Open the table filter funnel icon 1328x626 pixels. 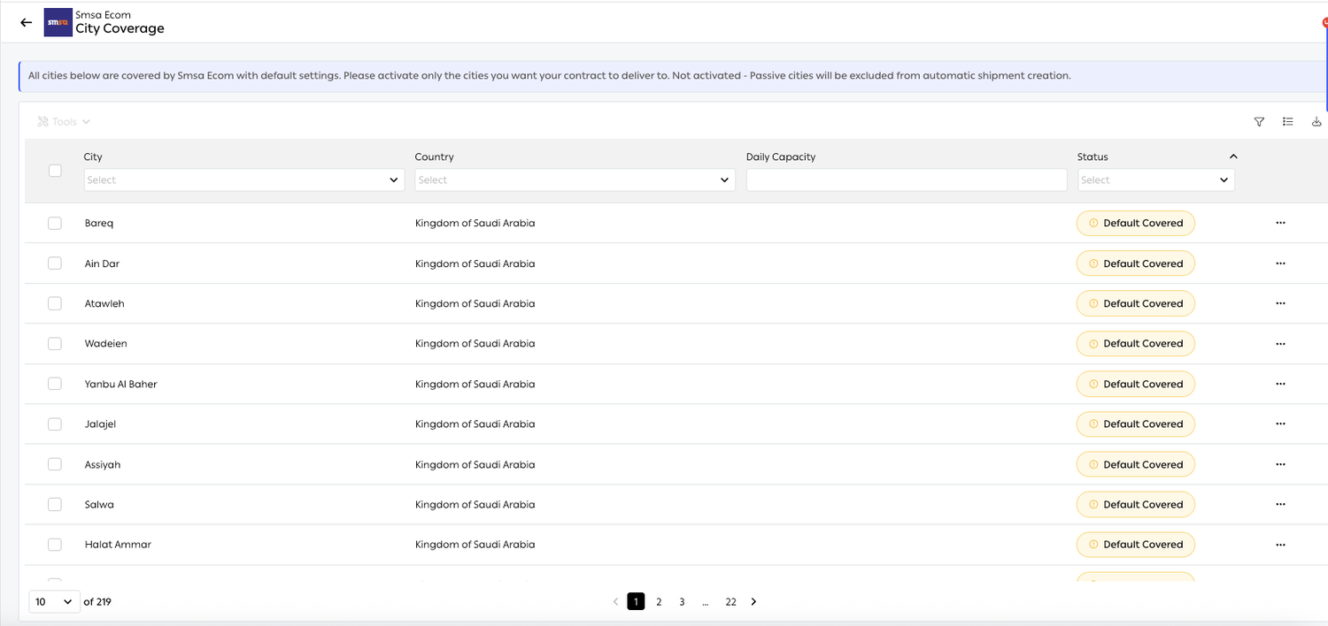pos(1259,122)
